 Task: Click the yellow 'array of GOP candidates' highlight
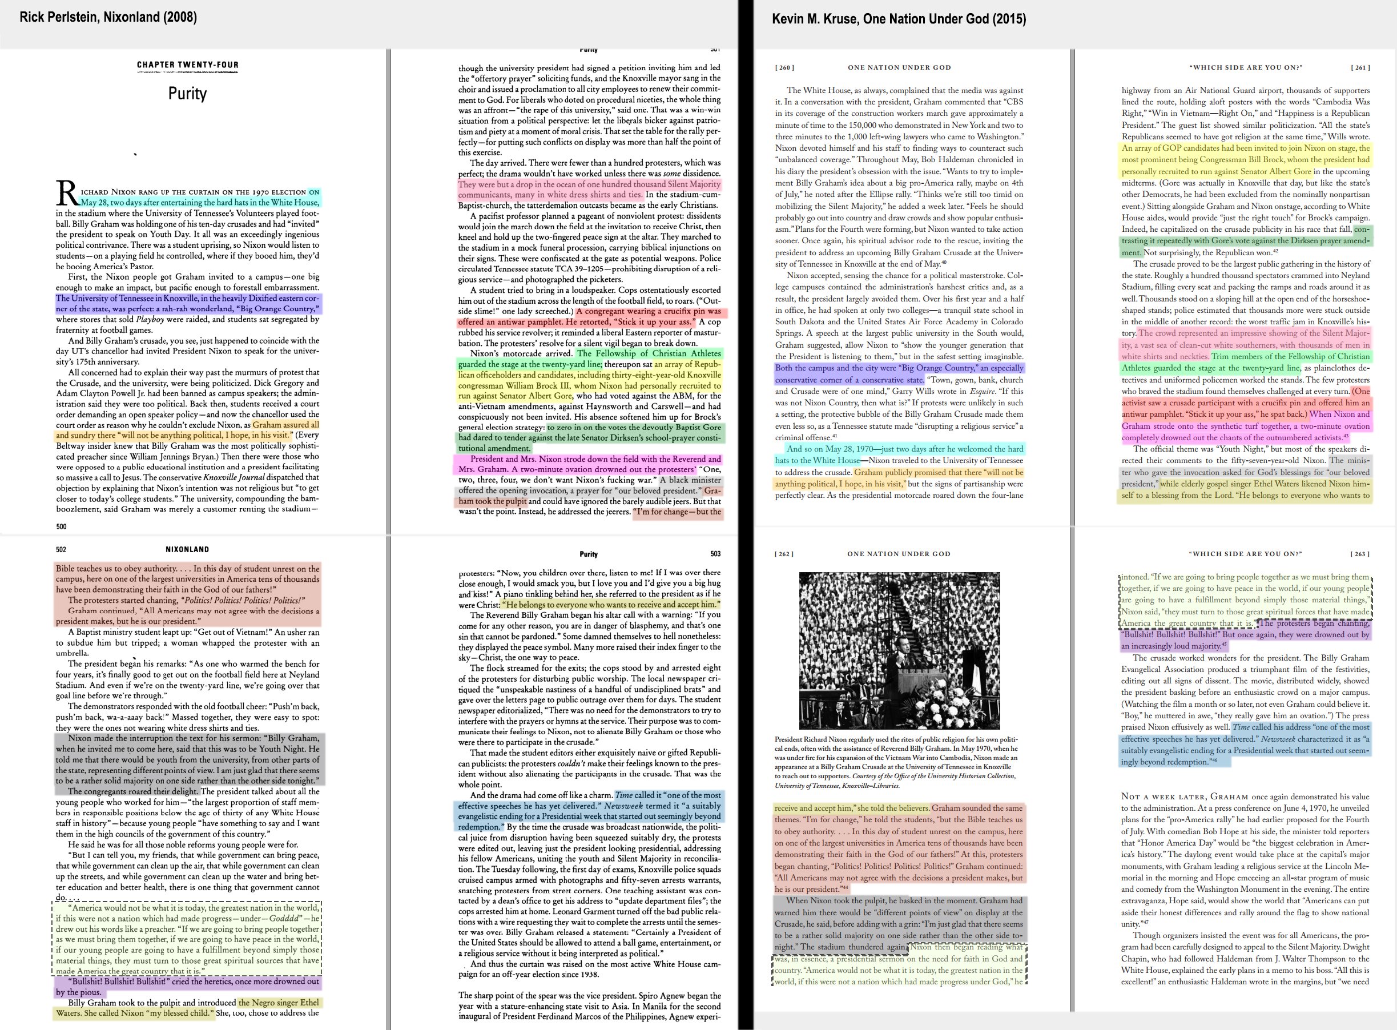[1245, 160]
